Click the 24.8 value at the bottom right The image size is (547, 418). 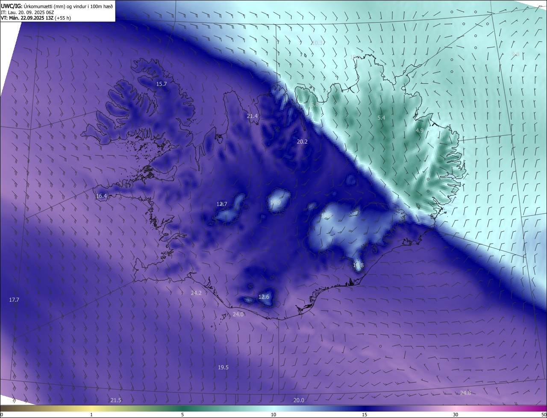pos(465,393)
